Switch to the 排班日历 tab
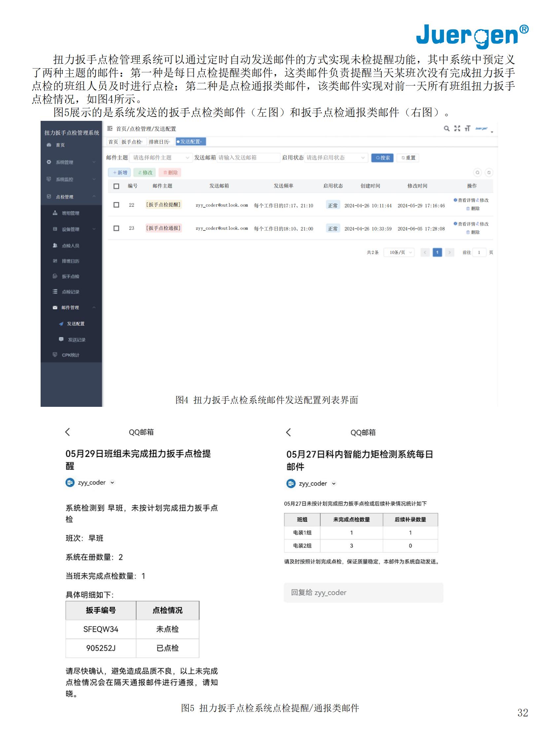Viewport: 546px width, 741px height. pyautogui.click(x=159, y=142)
